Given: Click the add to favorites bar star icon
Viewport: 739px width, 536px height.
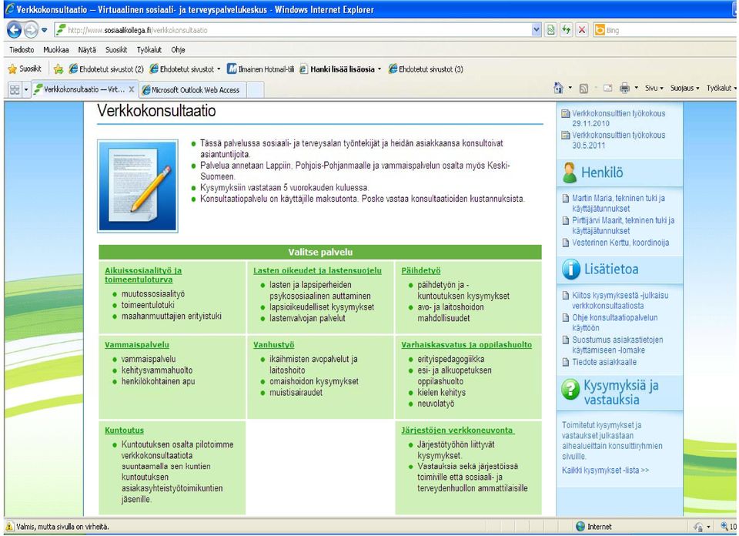Looking at the screenshot, I should click(x=59, y=69).
